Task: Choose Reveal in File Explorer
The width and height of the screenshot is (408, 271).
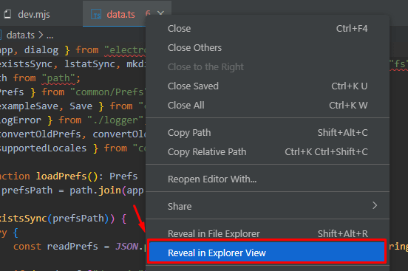Action: coord(268,233)
